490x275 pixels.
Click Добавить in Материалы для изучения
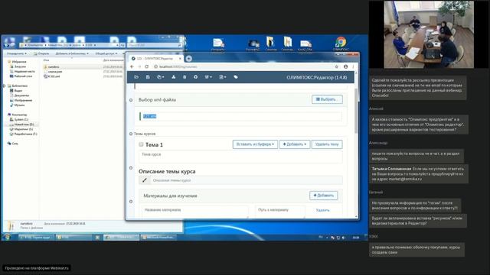pos(323,196)
